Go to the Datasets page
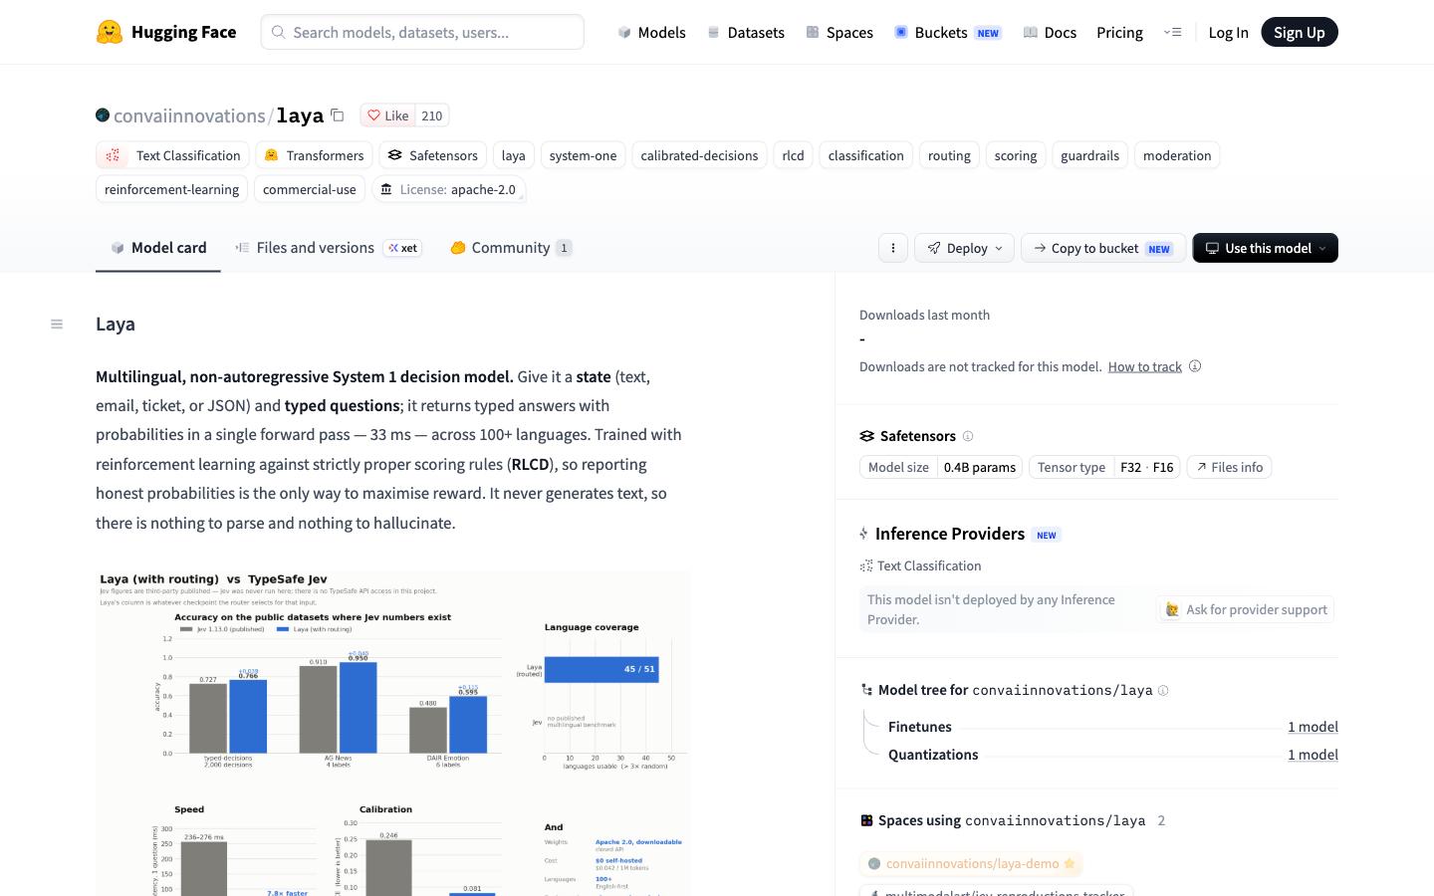 click(x=746, y=32)
